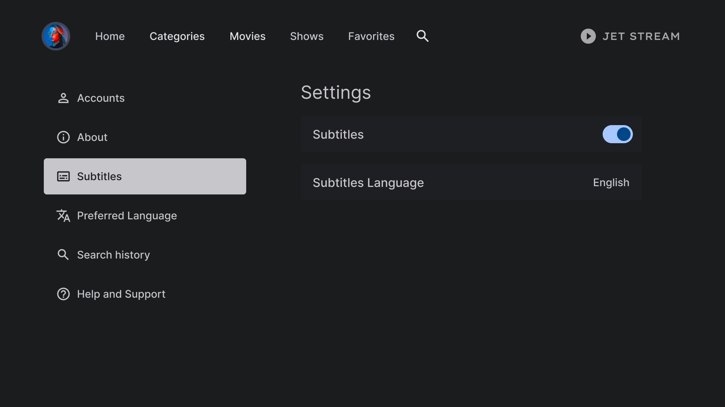The height and width of the screenshot is (407, 725).
Task: Click the Search history magnifier icon
Action: pos(63,255)
